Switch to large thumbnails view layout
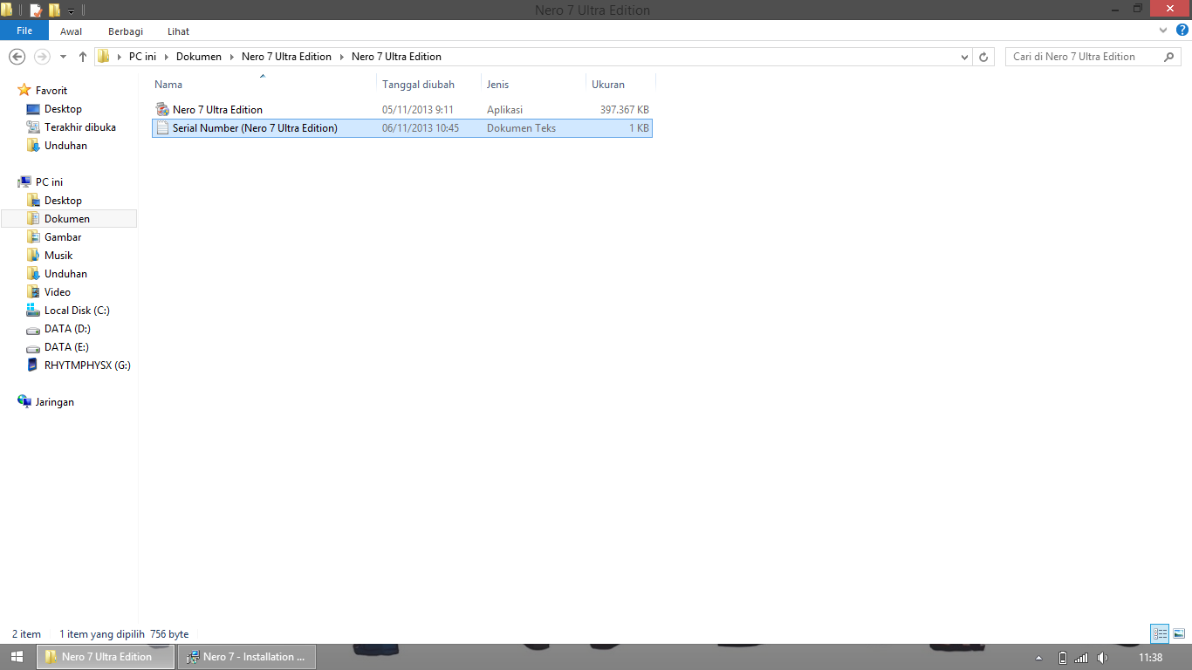Image resolution: width=1192 pixels, height=670 pixels. click(1178, 634)
